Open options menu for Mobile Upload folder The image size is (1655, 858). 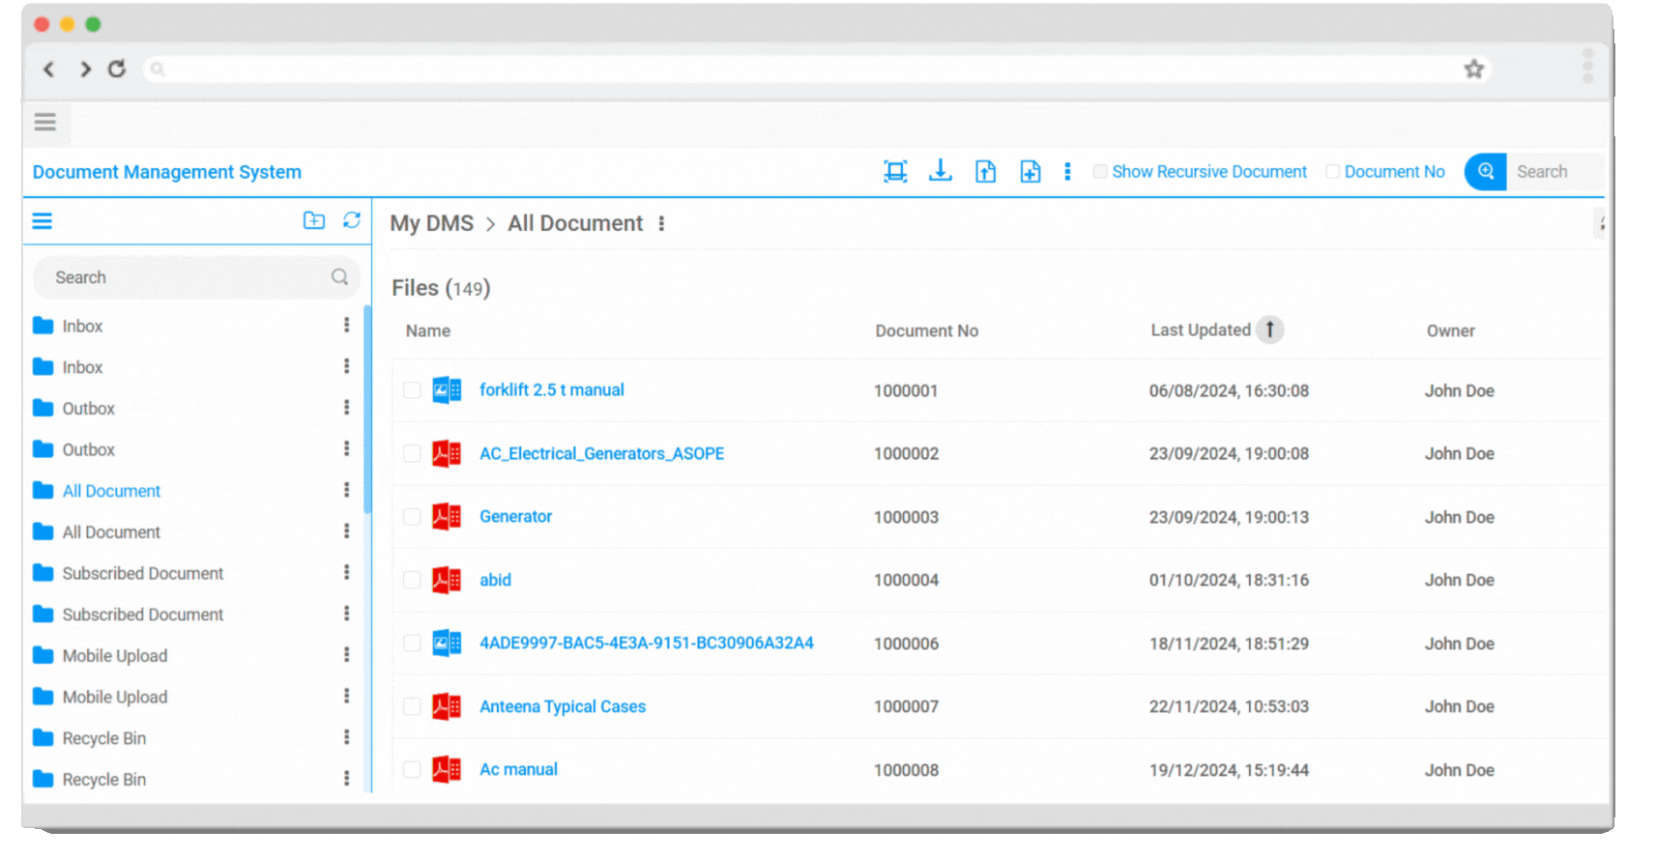point(346,655)
